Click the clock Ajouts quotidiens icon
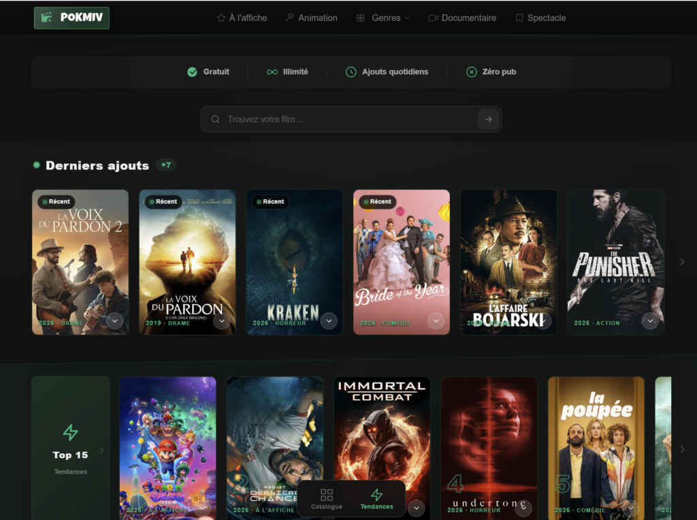Screen dimensions: 697x520 (351, 72)
